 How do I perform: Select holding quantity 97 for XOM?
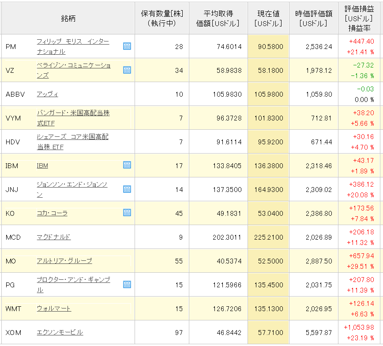[179, 333]
